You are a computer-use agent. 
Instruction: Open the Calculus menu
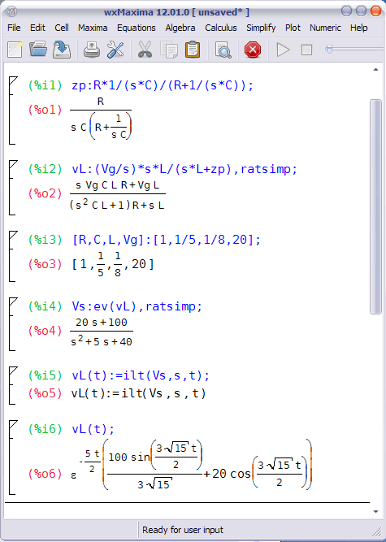[x=221, y=28]
